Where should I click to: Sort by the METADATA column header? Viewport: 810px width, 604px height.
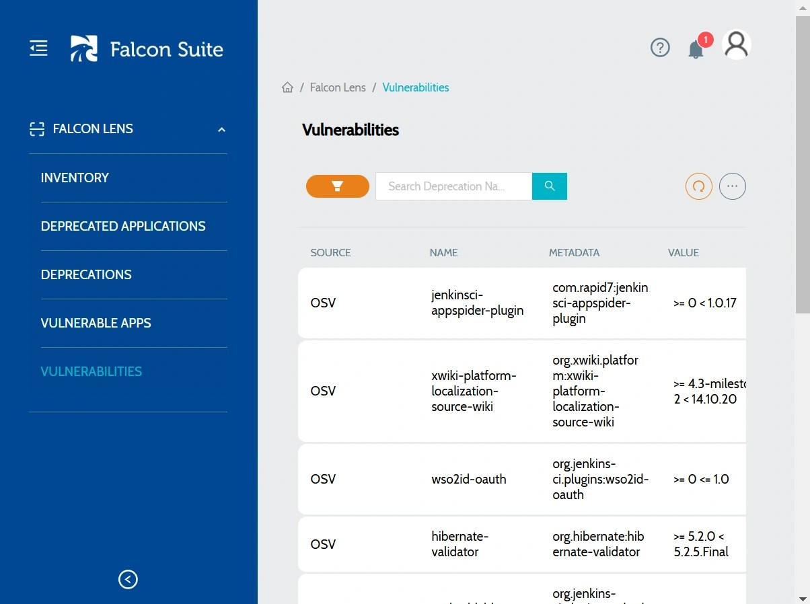574,253
